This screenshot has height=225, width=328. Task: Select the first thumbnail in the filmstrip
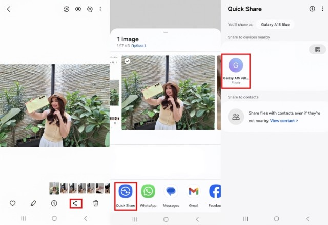coord(54,188)
